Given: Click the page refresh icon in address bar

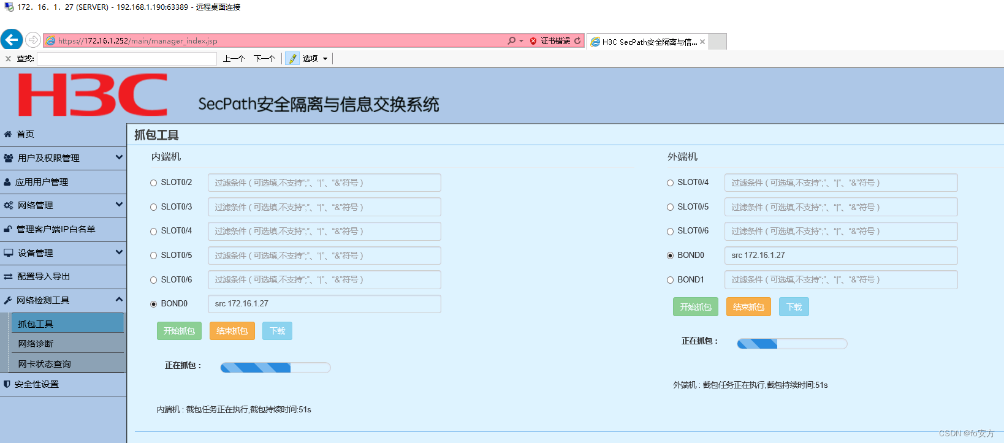Looking at the screenshot, I should (577, 40).
